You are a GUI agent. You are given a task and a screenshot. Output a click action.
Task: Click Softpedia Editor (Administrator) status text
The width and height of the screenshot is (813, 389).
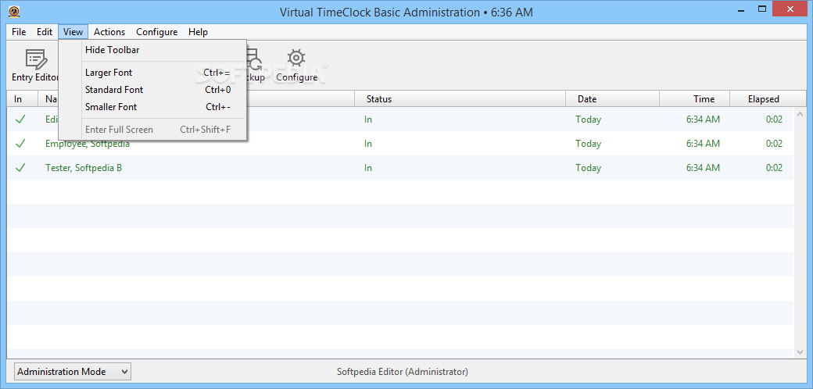point(403,371)
